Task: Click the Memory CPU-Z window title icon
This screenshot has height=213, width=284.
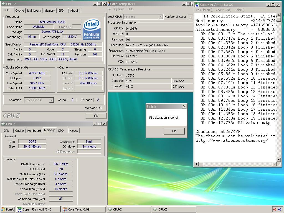Action: [x=3, y=124]
